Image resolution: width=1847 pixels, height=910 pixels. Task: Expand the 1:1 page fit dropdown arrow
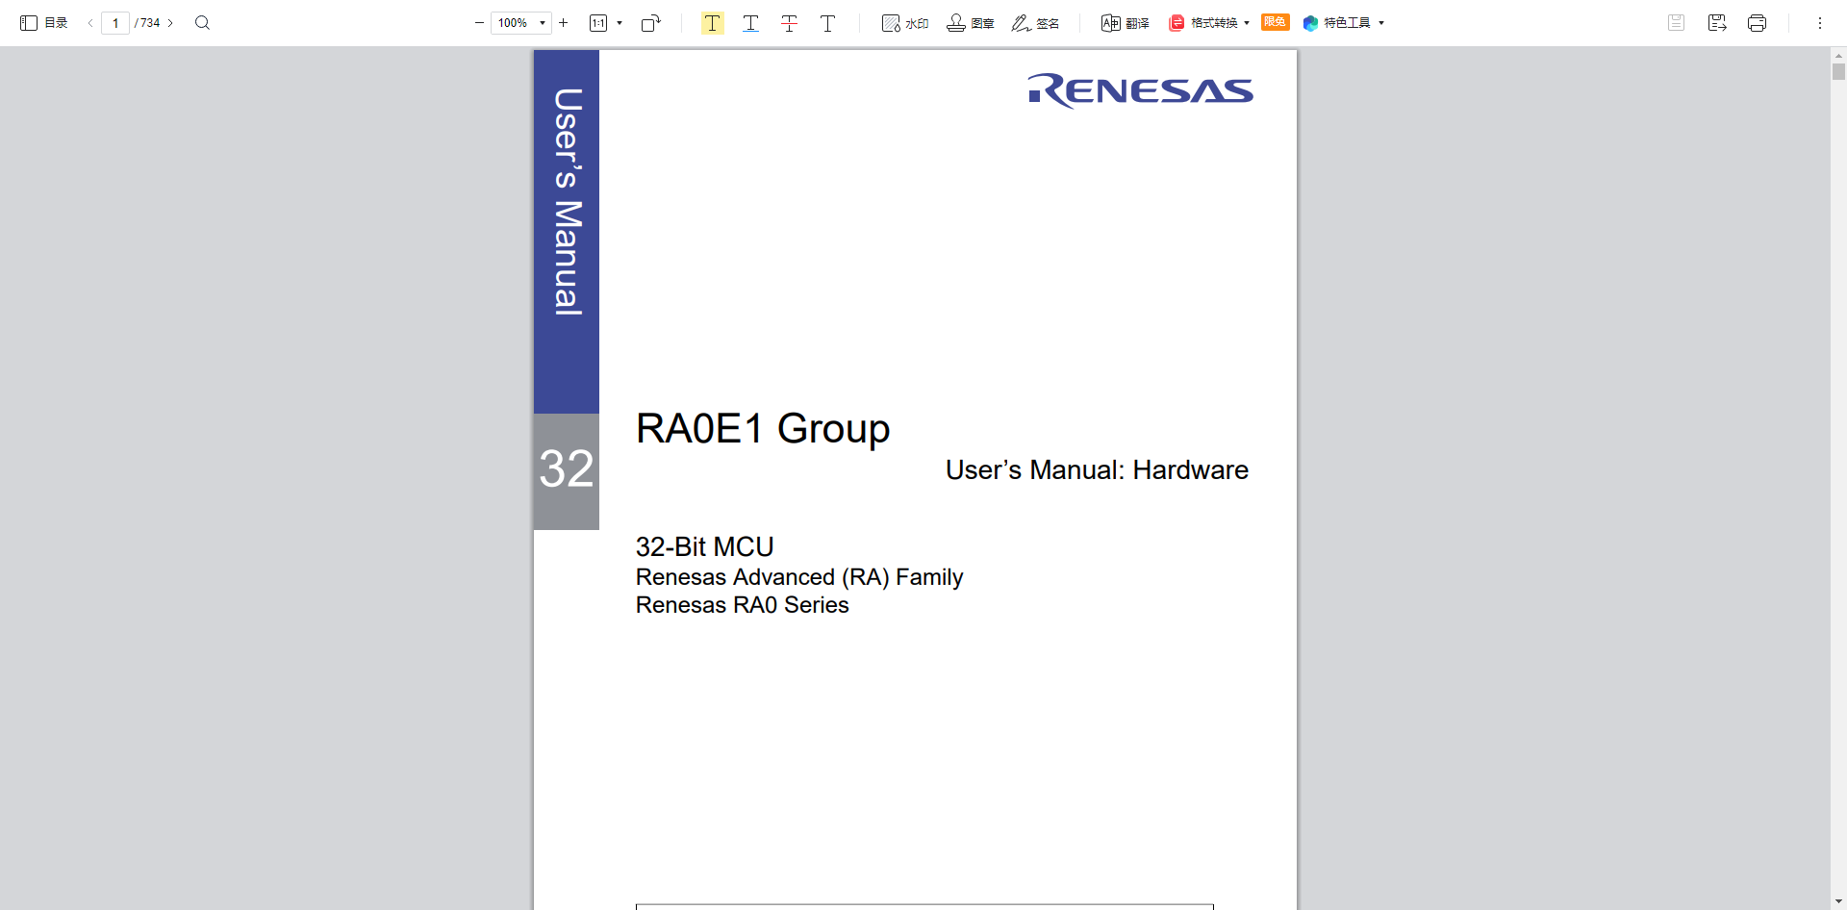pyautogui.click(x=620, y=23)
